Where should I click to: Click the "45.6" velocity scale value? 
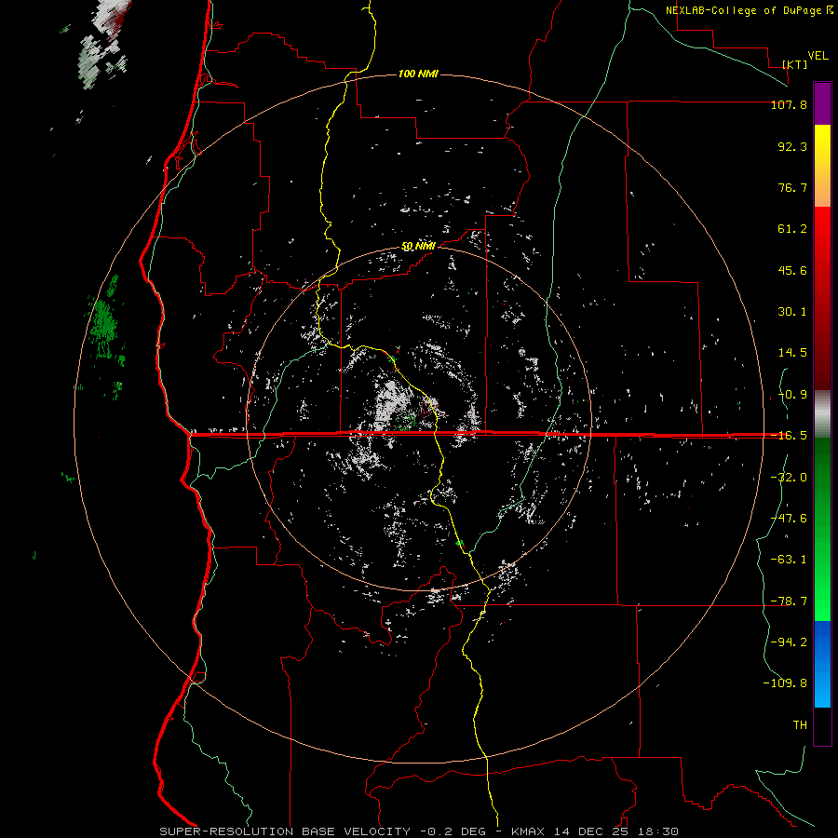792,270
